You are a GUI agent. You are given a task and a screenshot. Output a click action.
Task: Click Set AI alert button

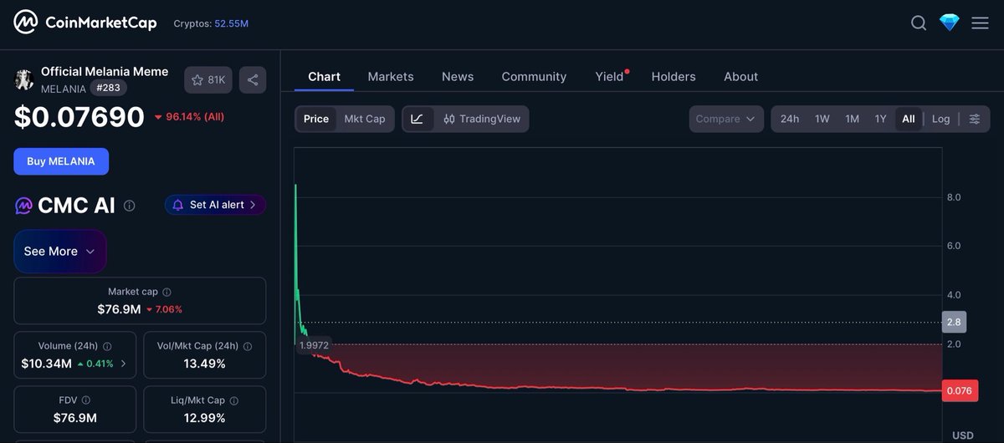pyautogui.click(x=215, y=205)
